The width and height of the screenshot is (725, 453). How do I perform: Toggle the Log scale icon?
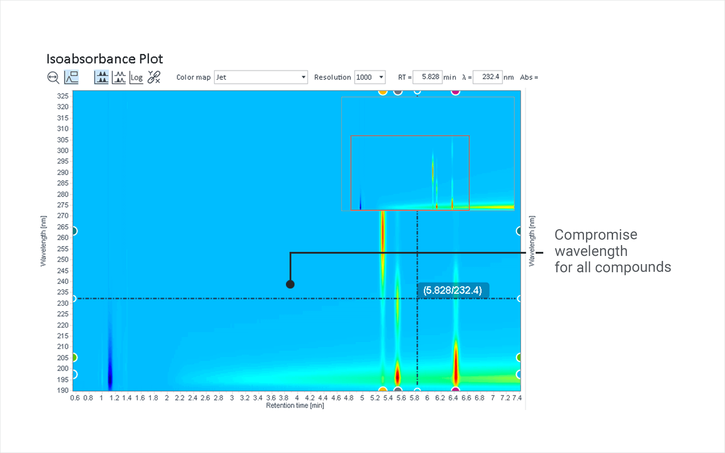(136, 77)
